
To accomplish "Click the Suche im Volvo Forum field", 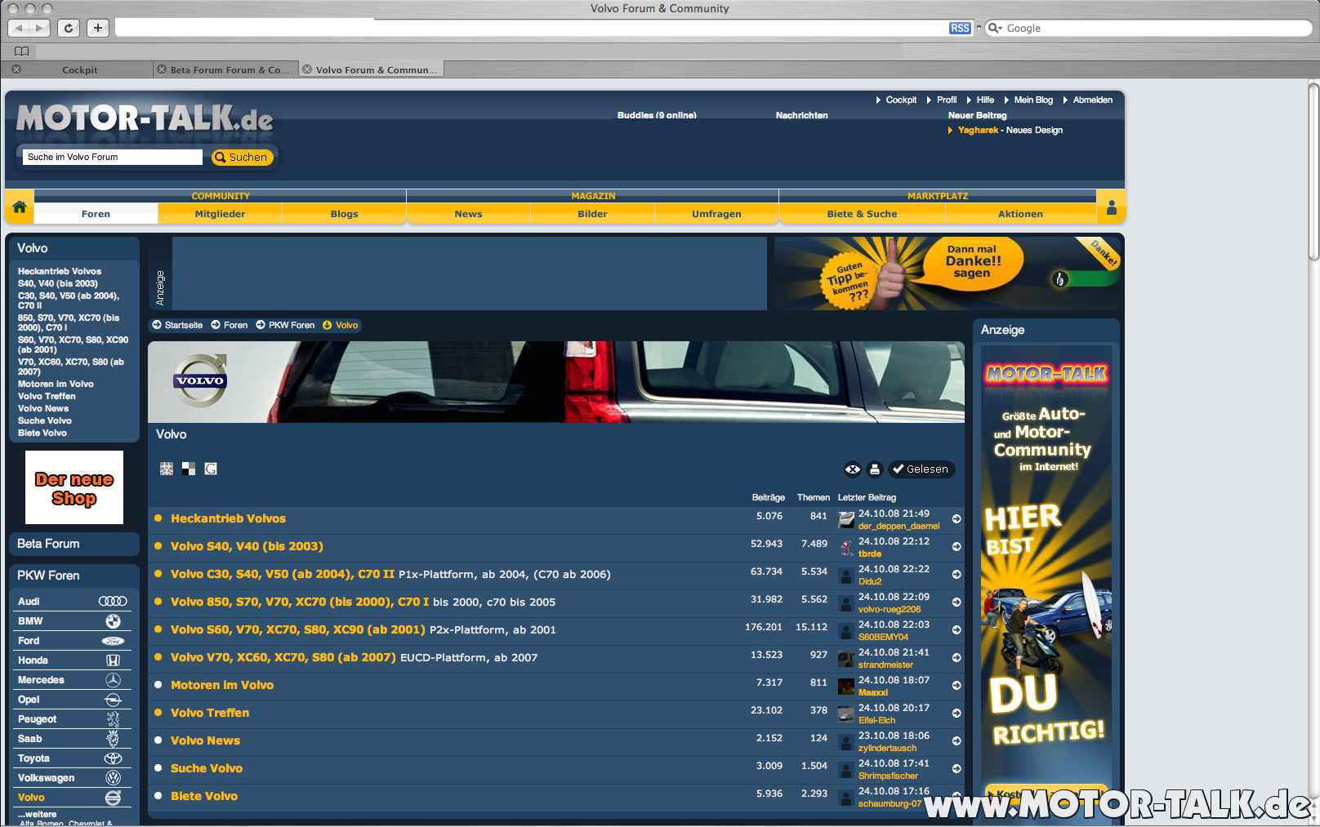I will pyautogui.click(x=113, y=157).
